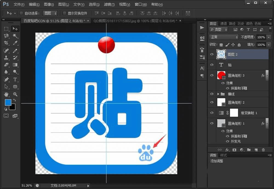
Task: Open the 不透明度 opacity dropdown arrow
Action: (269, 37)
